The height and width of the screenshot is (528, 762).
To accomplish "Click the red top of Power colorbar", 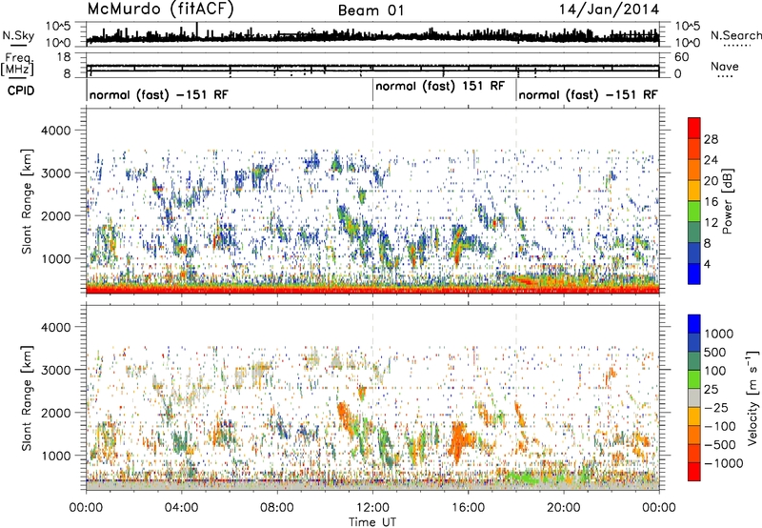I will 694,128.
